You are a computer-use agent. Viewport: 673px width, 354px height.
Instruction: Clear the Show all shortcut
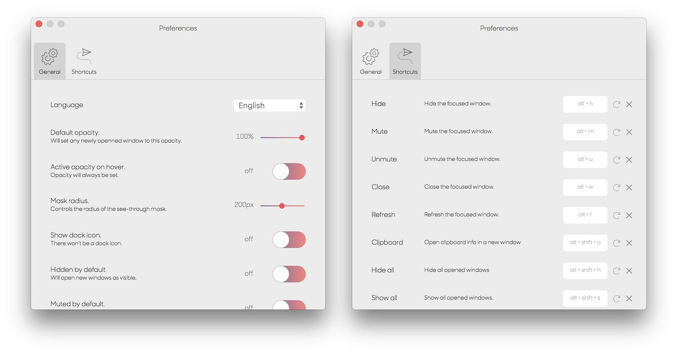point(629,299)
